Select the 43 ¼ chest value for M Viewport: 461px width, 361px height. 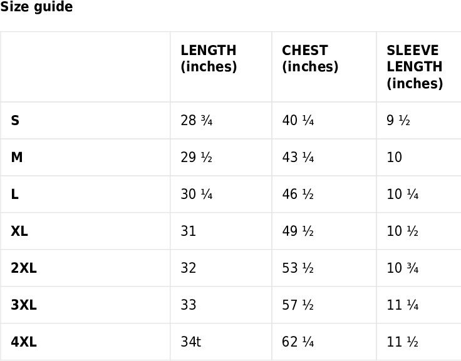click(298, 157)
